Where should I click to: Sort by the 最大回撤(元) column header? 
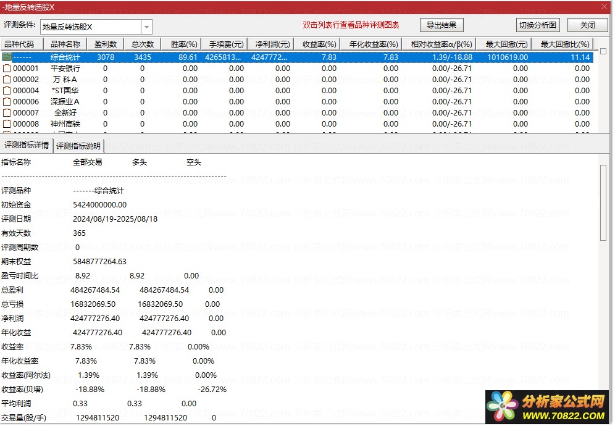pyautogui.click(x=507, y=44)
